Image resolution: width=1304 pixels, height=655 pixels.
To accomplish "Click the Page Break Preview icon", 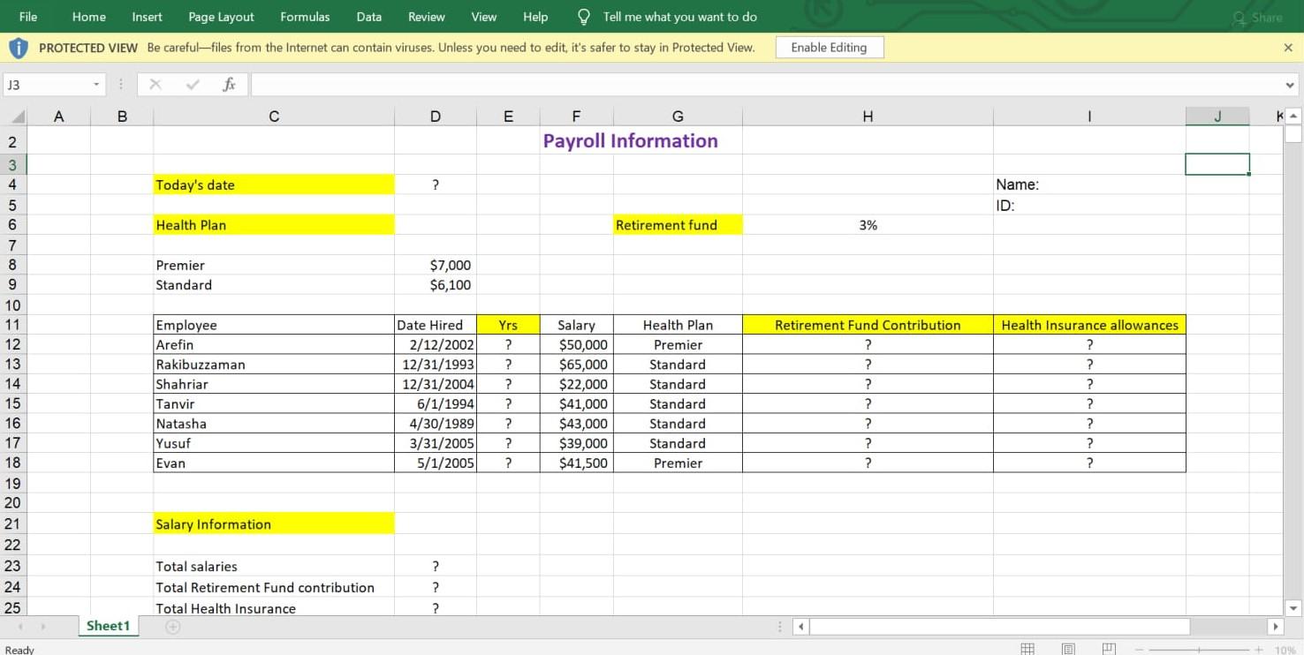I will [1107, 647].
